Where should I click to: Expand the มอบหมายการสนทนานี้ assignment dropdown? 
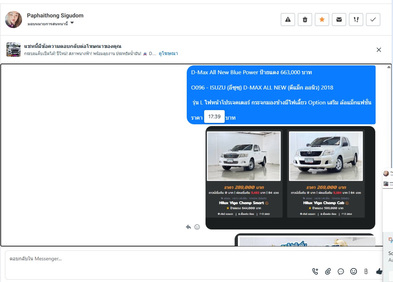(x=51, y=23)
